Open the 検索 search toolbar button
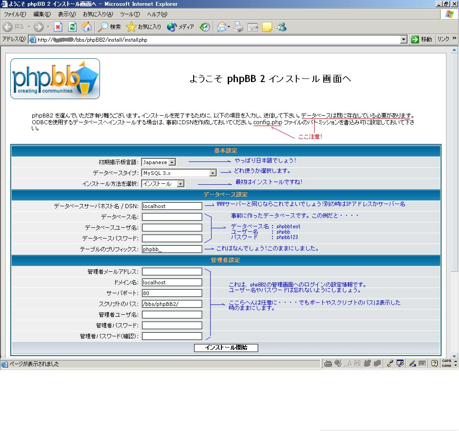459x435 pixels. 109,27
